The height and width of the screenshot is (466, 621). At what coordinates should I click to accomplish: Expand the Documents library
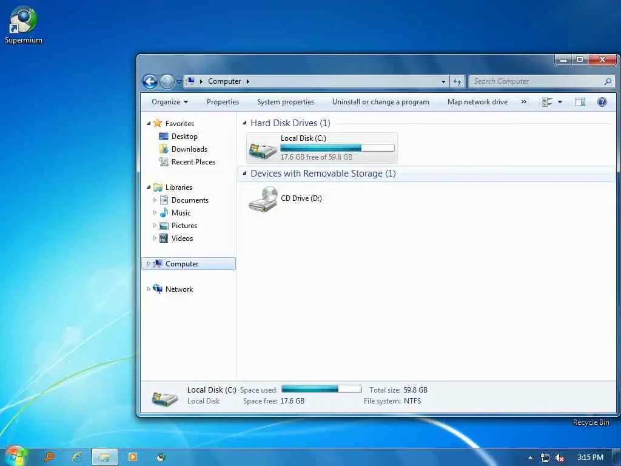coord(155,200)
